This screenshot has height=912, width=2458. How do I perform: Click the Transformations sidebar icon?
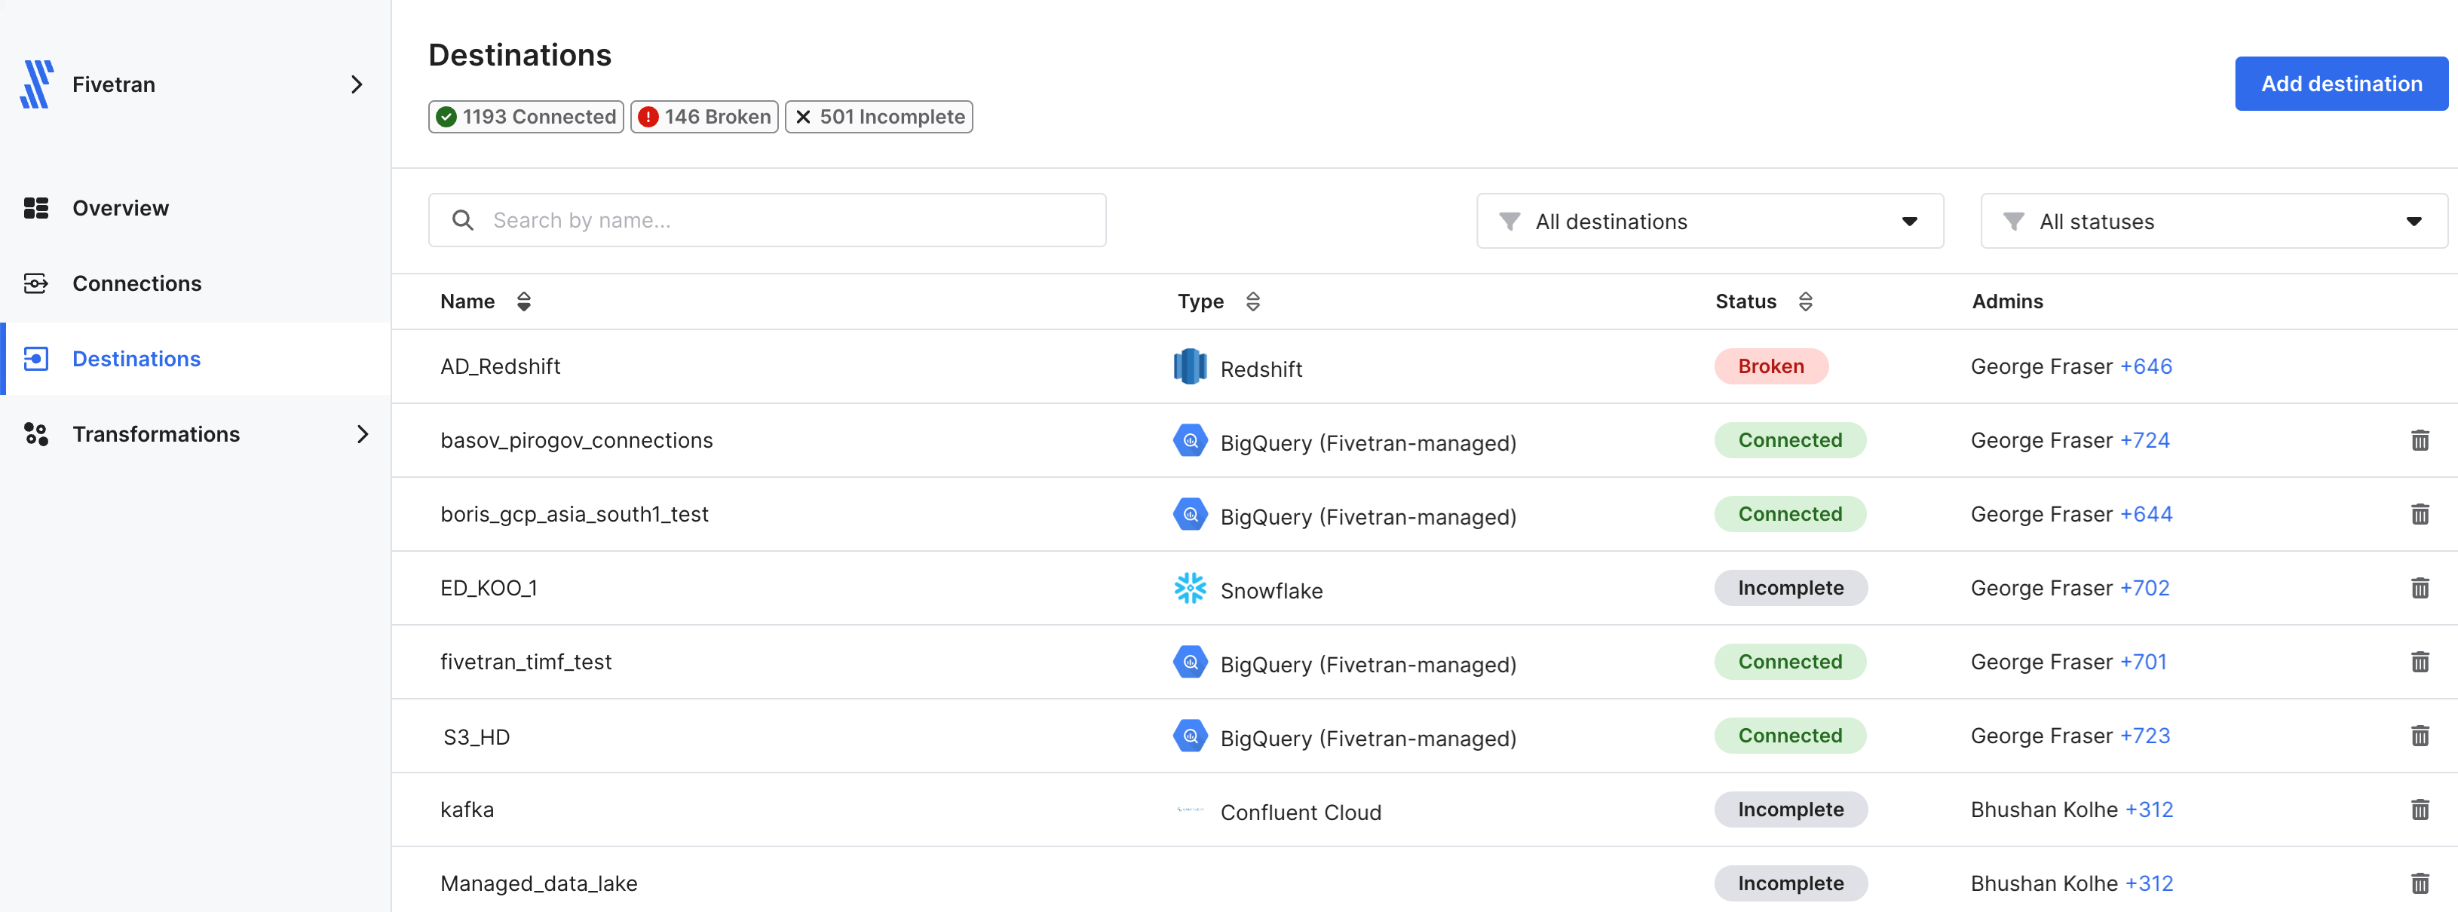pyautogui.click(x=36, y=434)
